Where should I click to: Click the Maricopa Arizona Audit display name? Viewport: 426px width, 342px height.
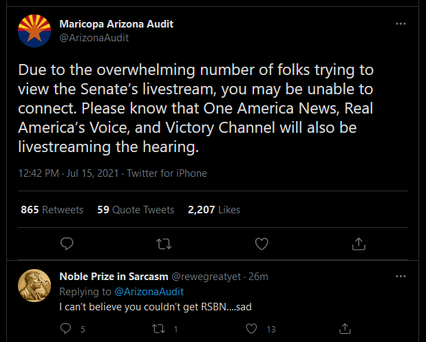[x=116, y=24]
